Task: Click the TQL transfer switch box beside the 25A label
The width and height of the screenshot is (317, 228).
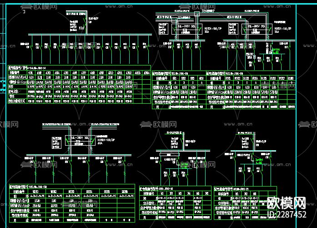Action: 257,29
